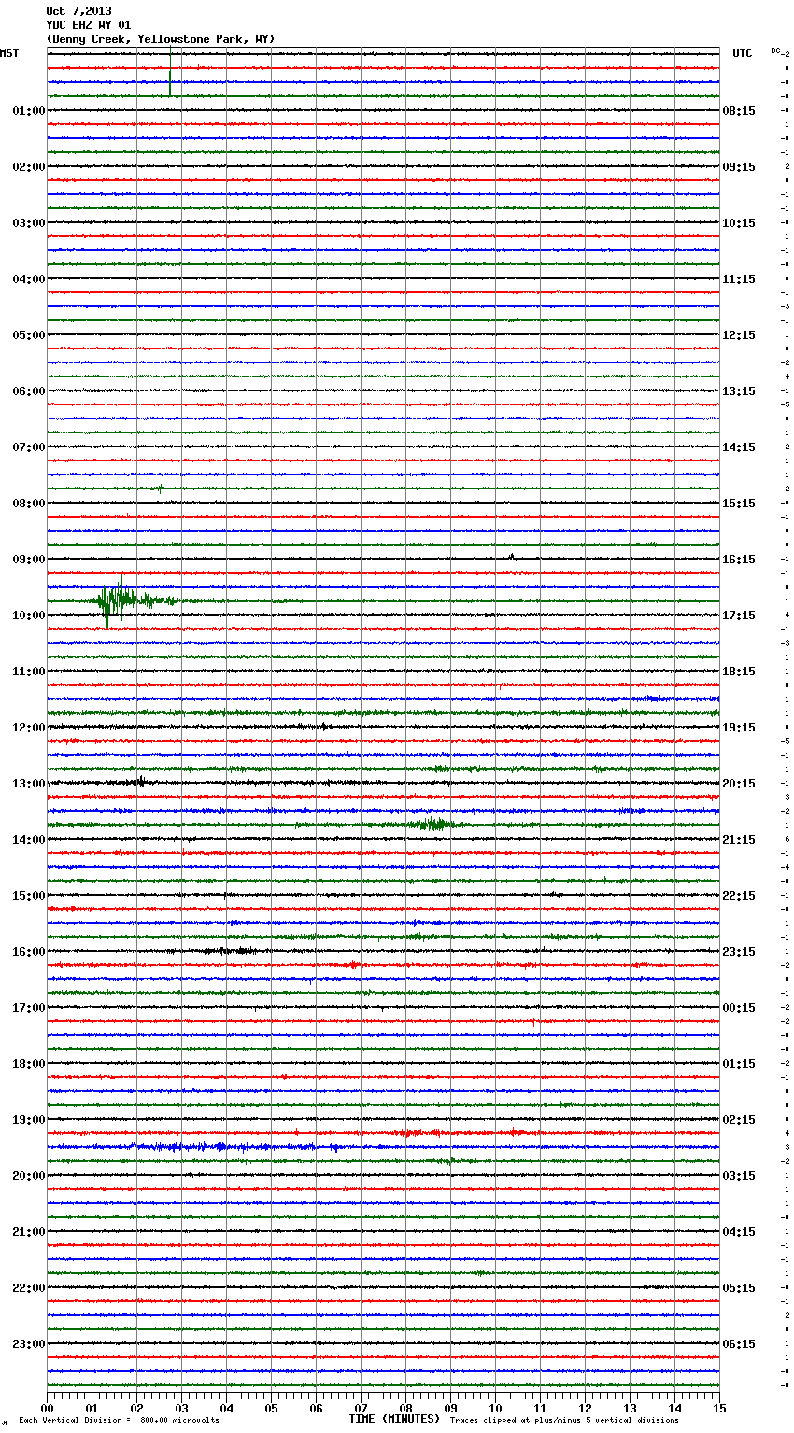Click the DC offset column header

(x=776, y=50)
